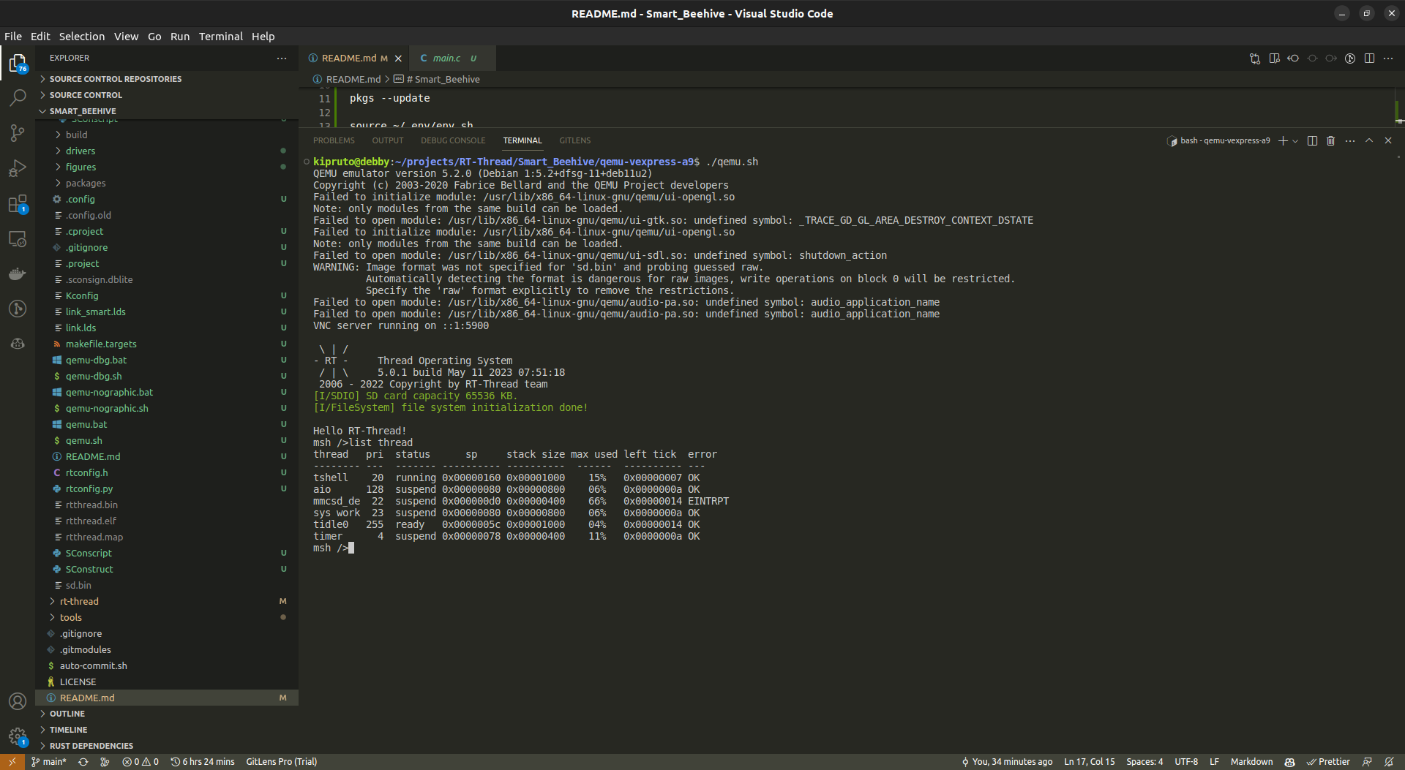The width and height of the screenshot is (1405, 770).
Task: Click UTF-8 encoding in the status bar
Action: coord(1187,761)
